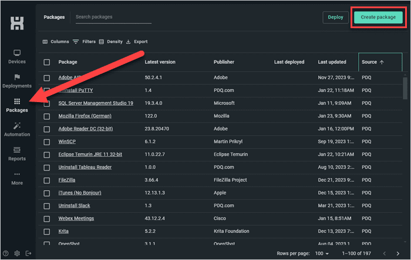Open Automation in sidebar
411x260 pixels.
(x=17, y=130)
